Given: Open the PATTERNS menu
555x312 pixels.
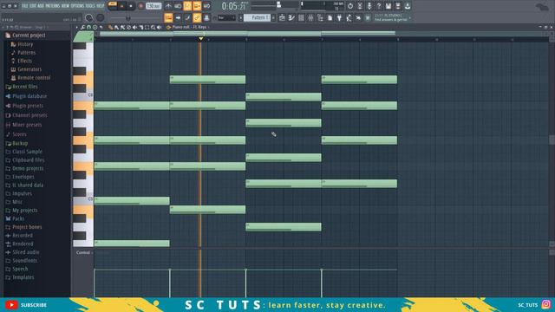Looking at the screenshot, I should pyautogui.click(x=53, y=6).
